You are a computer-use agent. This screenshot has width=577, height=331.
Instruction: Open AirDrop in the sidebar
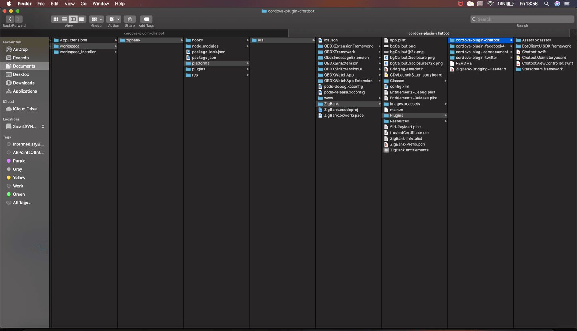(20, 50)
